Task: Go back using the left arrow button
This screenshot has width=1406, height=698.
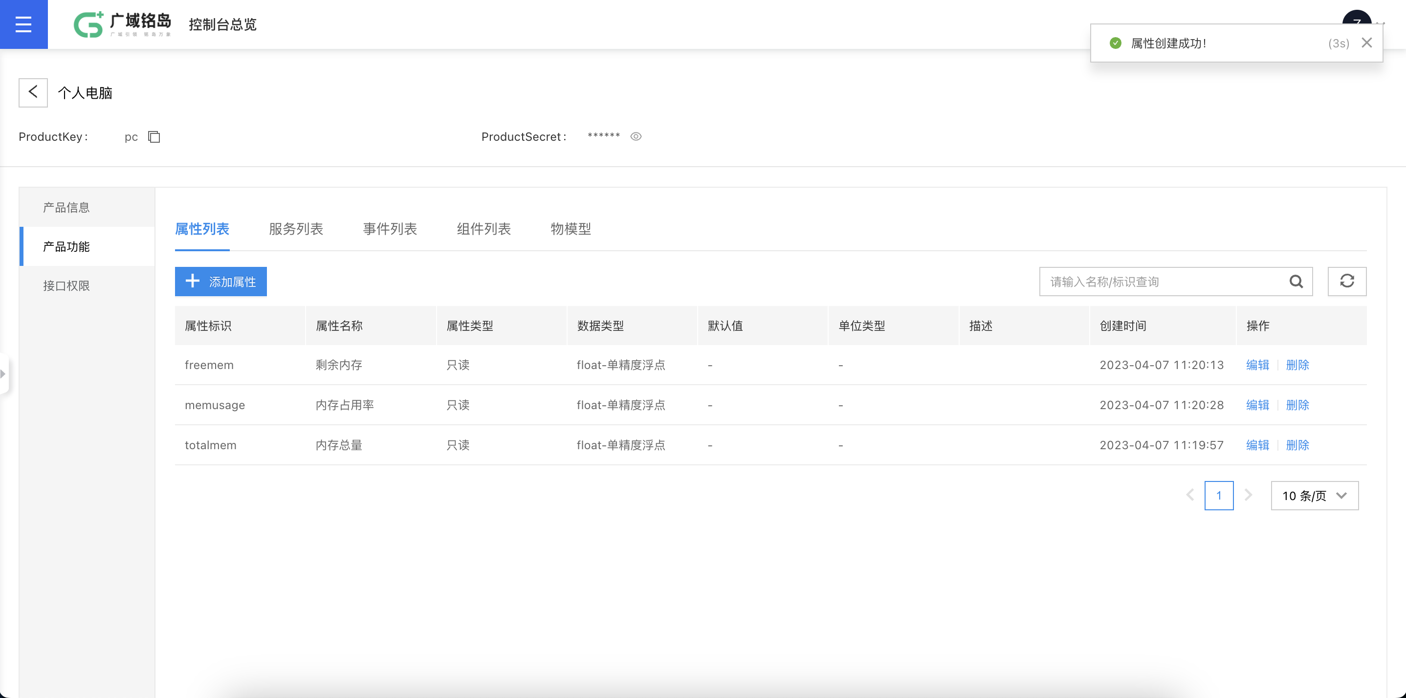Action: coord(33,92)
